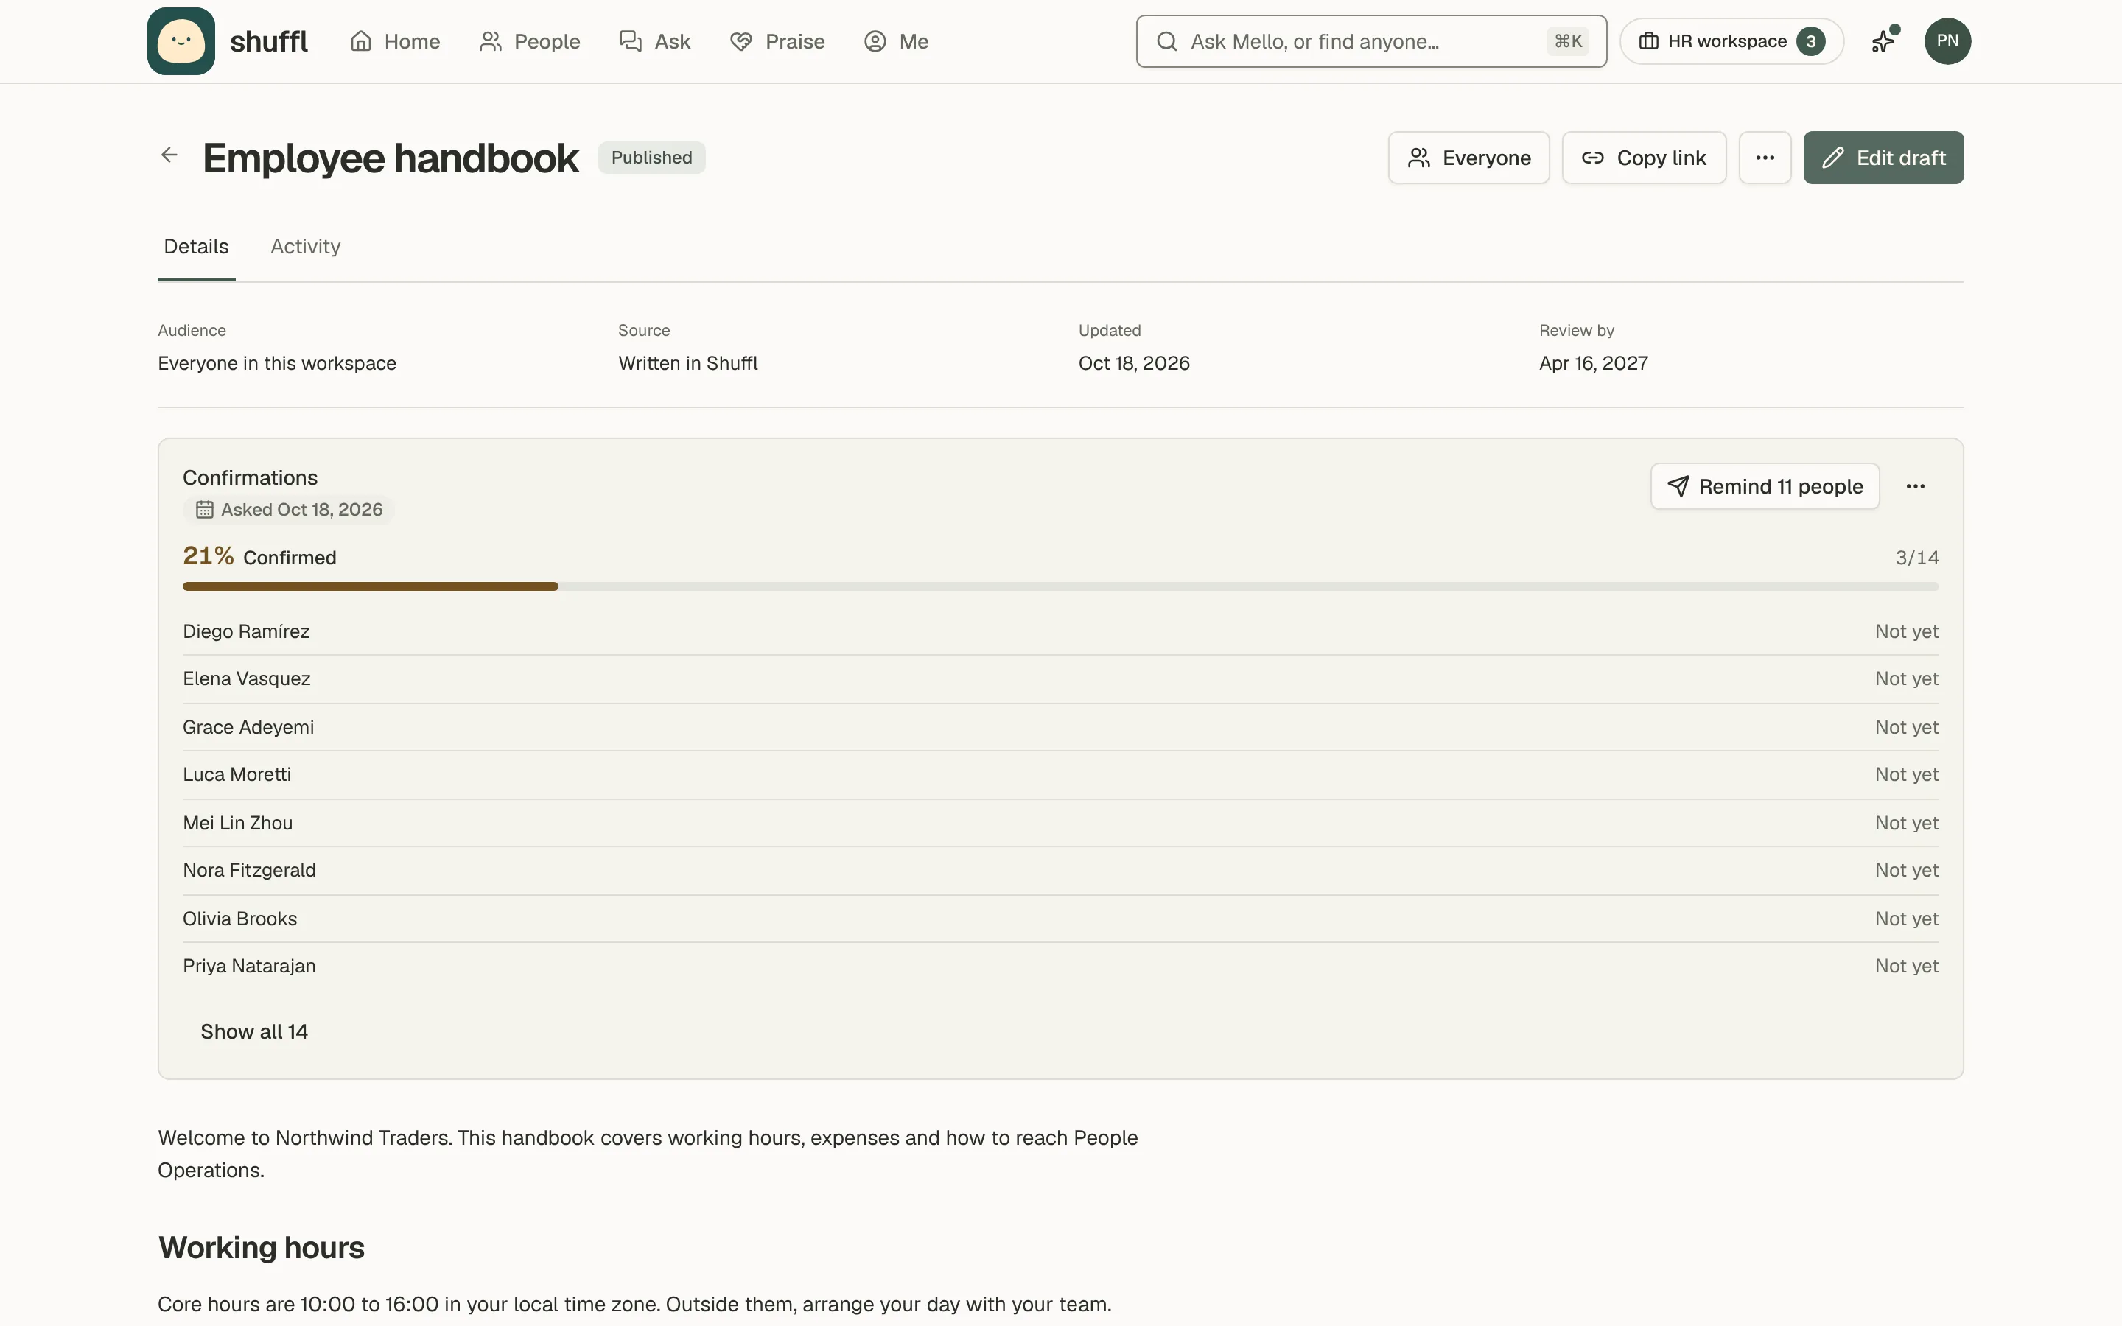
Task: Click the Written in Shuffl source value
Action: pos(688,363)
